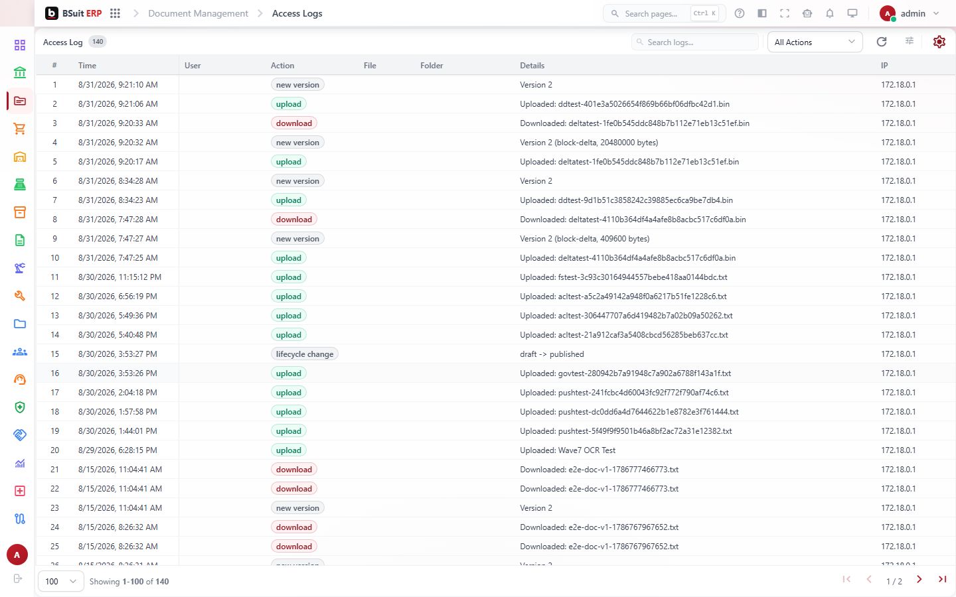Image resolution: width=956 pixels, height=597 pixels.
Task: Open the workflow route sidebar icon
Action: click(x=20, y=519)
